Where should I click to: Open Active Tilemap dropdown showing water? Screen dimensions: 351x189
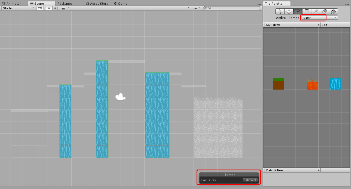(319, 18)
